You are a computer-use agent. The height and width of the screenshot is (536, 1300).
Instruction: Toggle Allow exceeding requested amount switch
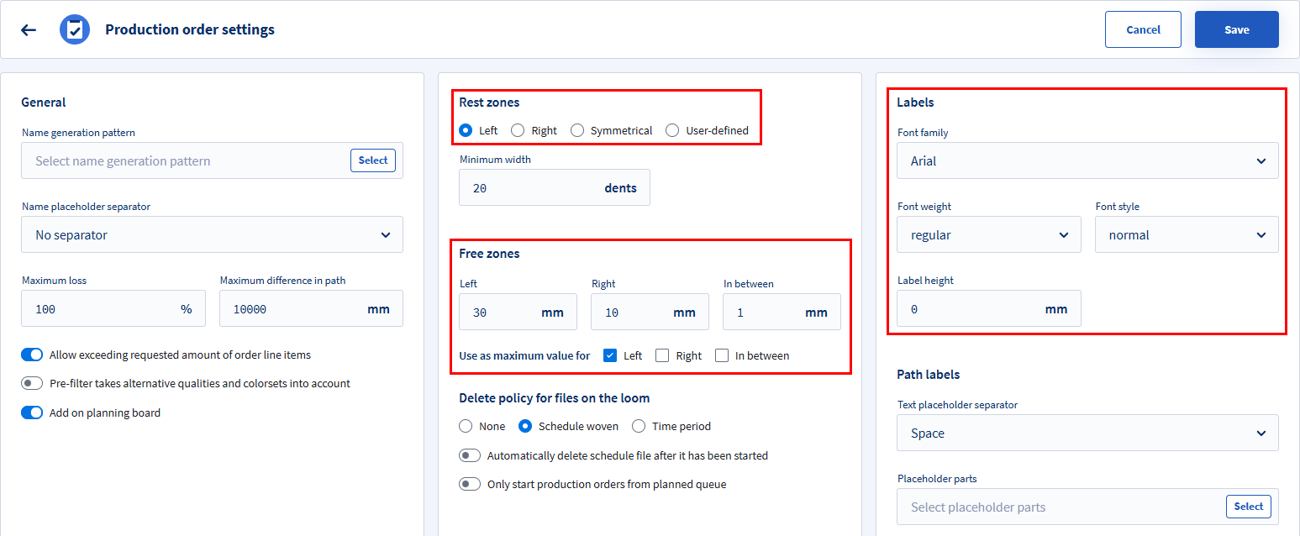click(x=32, y=355)
